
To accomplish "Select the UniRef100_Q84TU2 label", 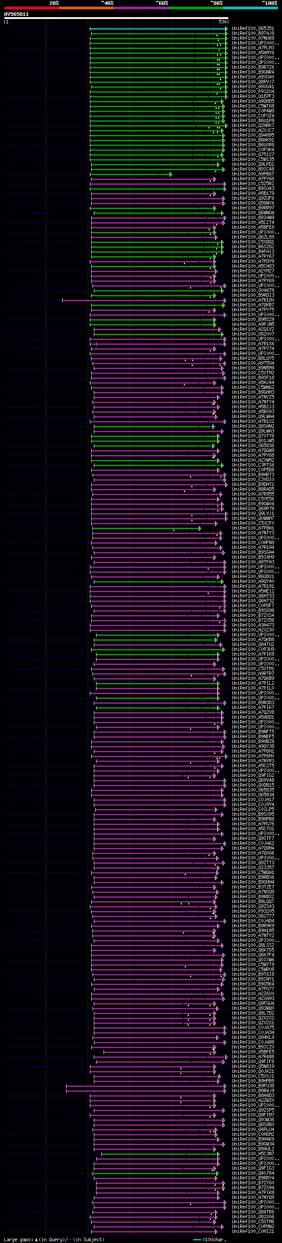I will point(253,645).
